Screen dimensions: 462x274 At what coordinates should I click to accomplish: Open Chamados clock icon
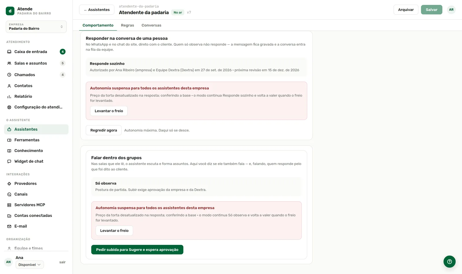pos(9,75)
